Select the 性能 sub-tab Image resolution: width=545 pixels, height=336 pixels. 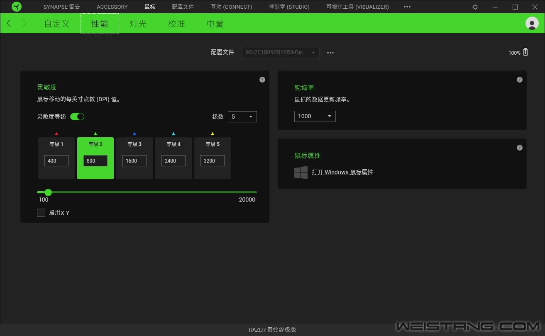coord(100,24)
